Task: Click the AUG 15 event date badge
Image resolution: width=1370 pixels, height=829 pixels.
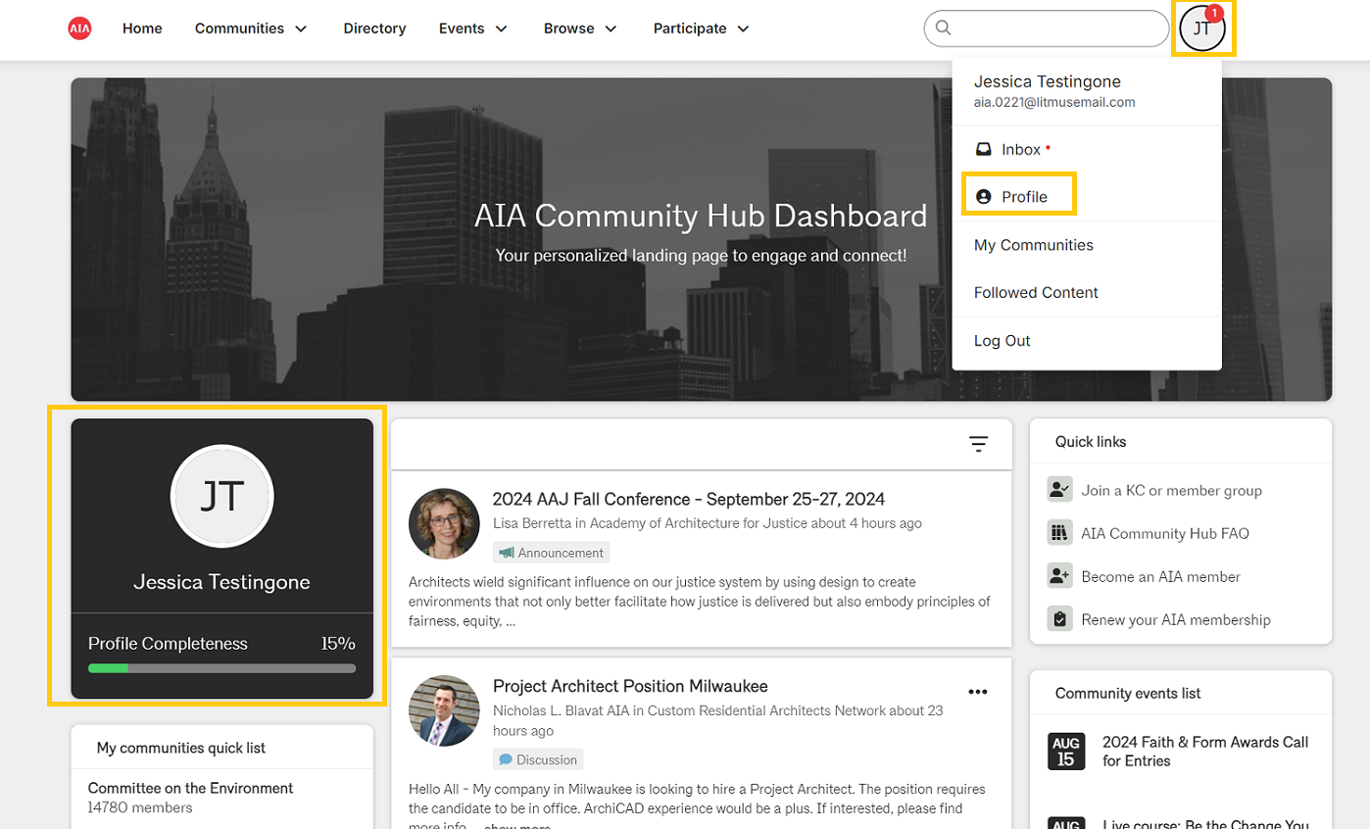Action: [1066, 752]
